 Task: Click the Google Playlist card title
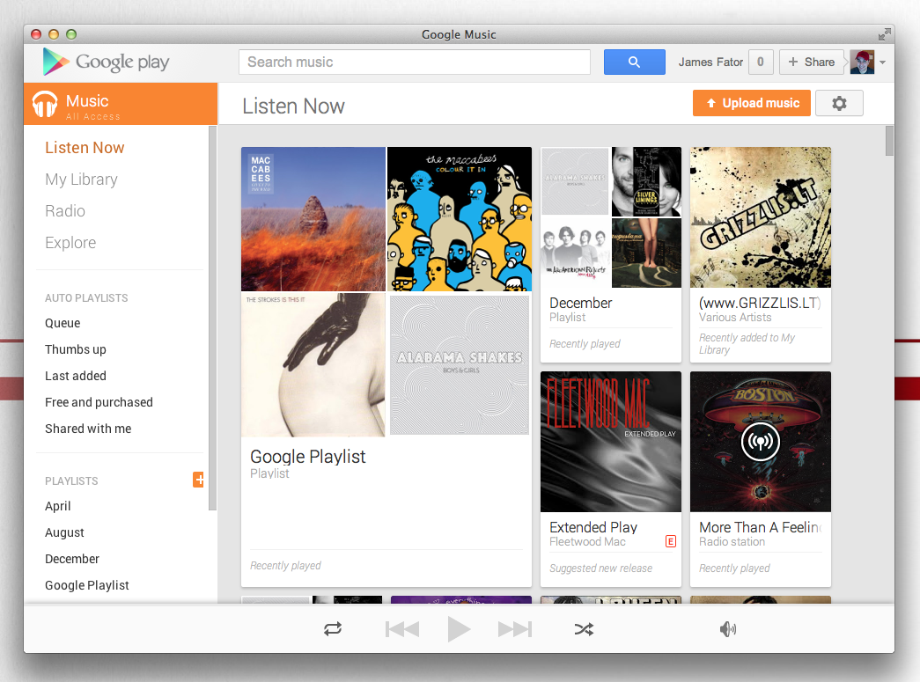click(308, 457)
